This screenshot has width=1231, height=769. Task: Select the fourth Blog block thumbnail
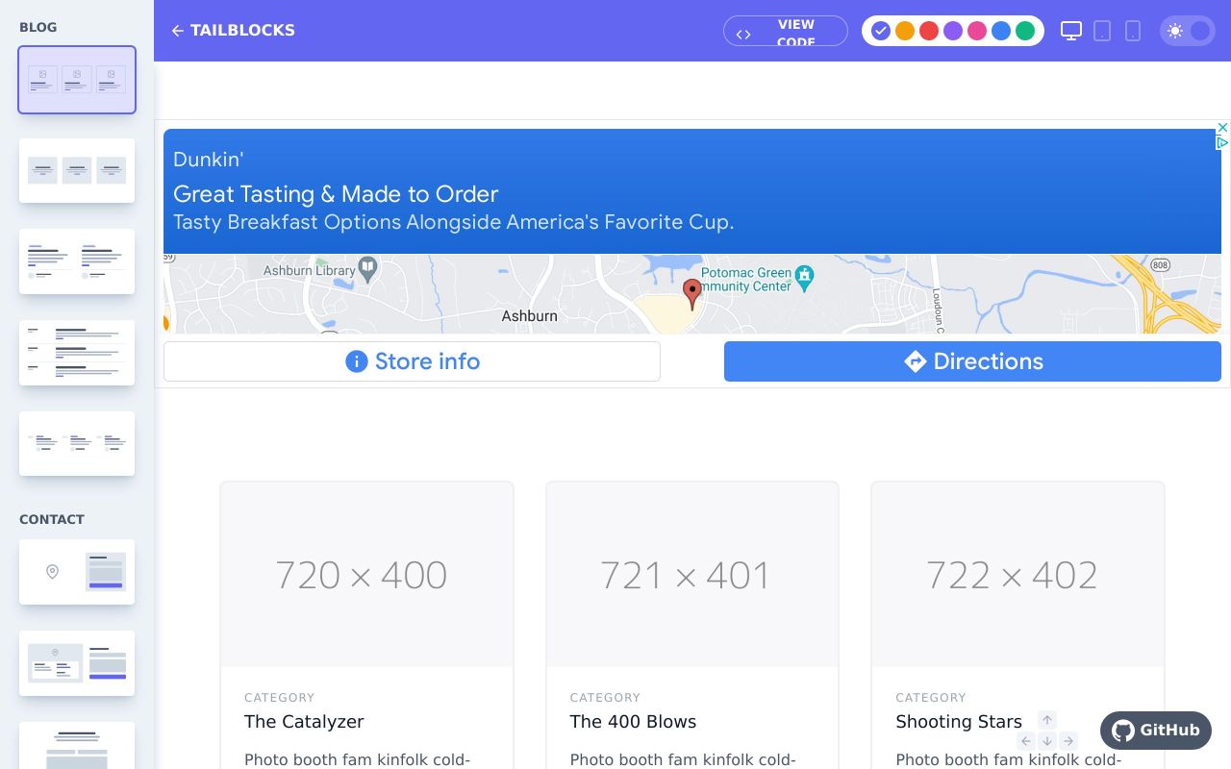point(77,353)
